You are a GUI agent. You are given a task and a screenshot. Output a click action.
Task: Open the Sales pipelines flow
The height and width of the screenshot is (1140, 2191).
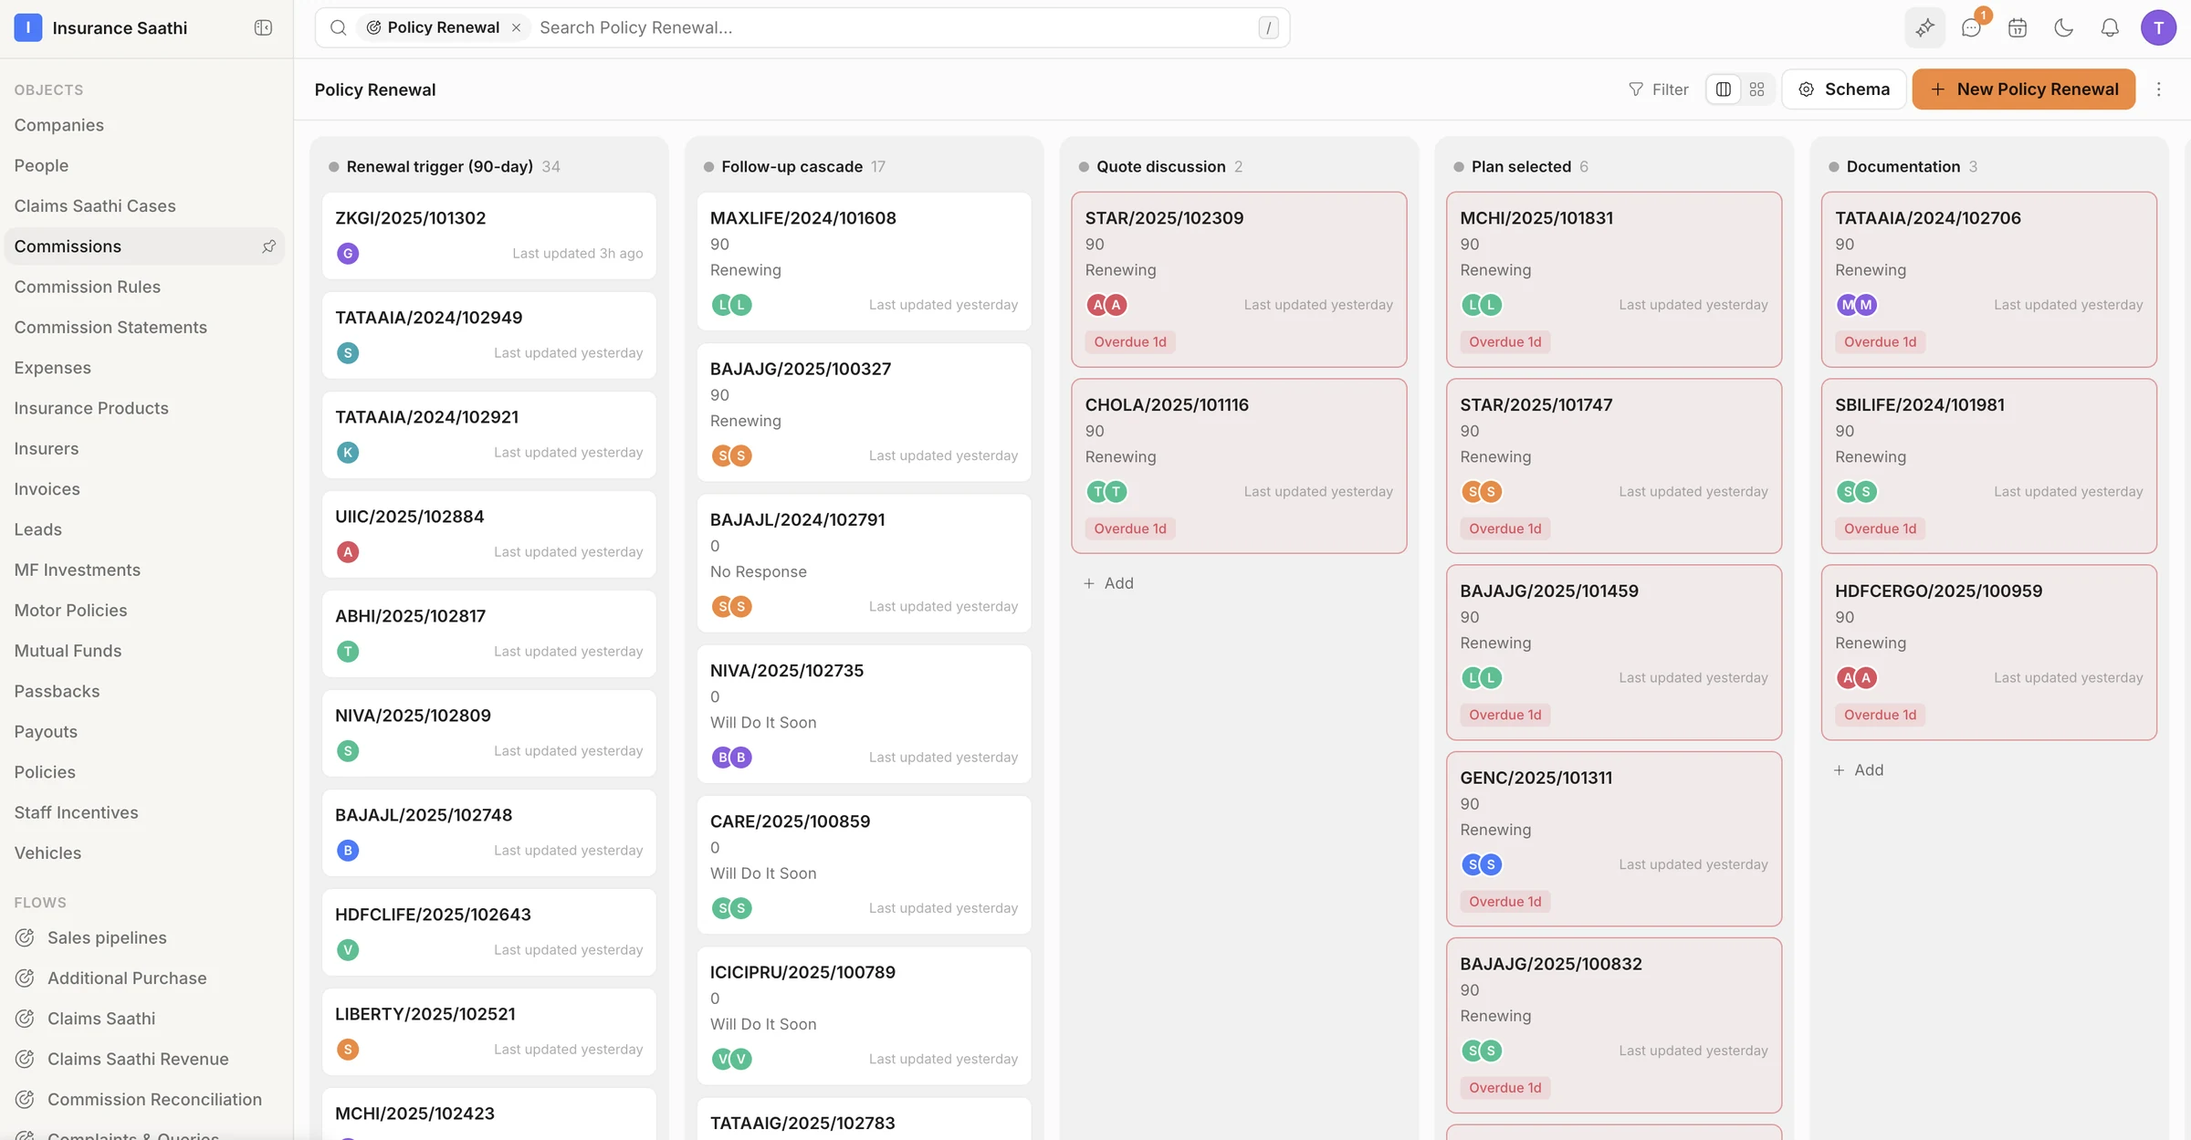(x=107, y=937)
